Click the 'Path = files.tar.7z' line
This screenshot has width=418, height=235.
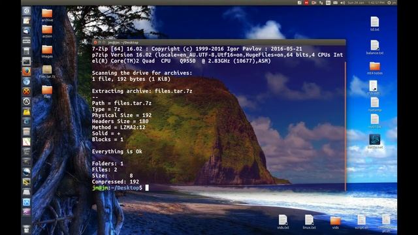122,103
